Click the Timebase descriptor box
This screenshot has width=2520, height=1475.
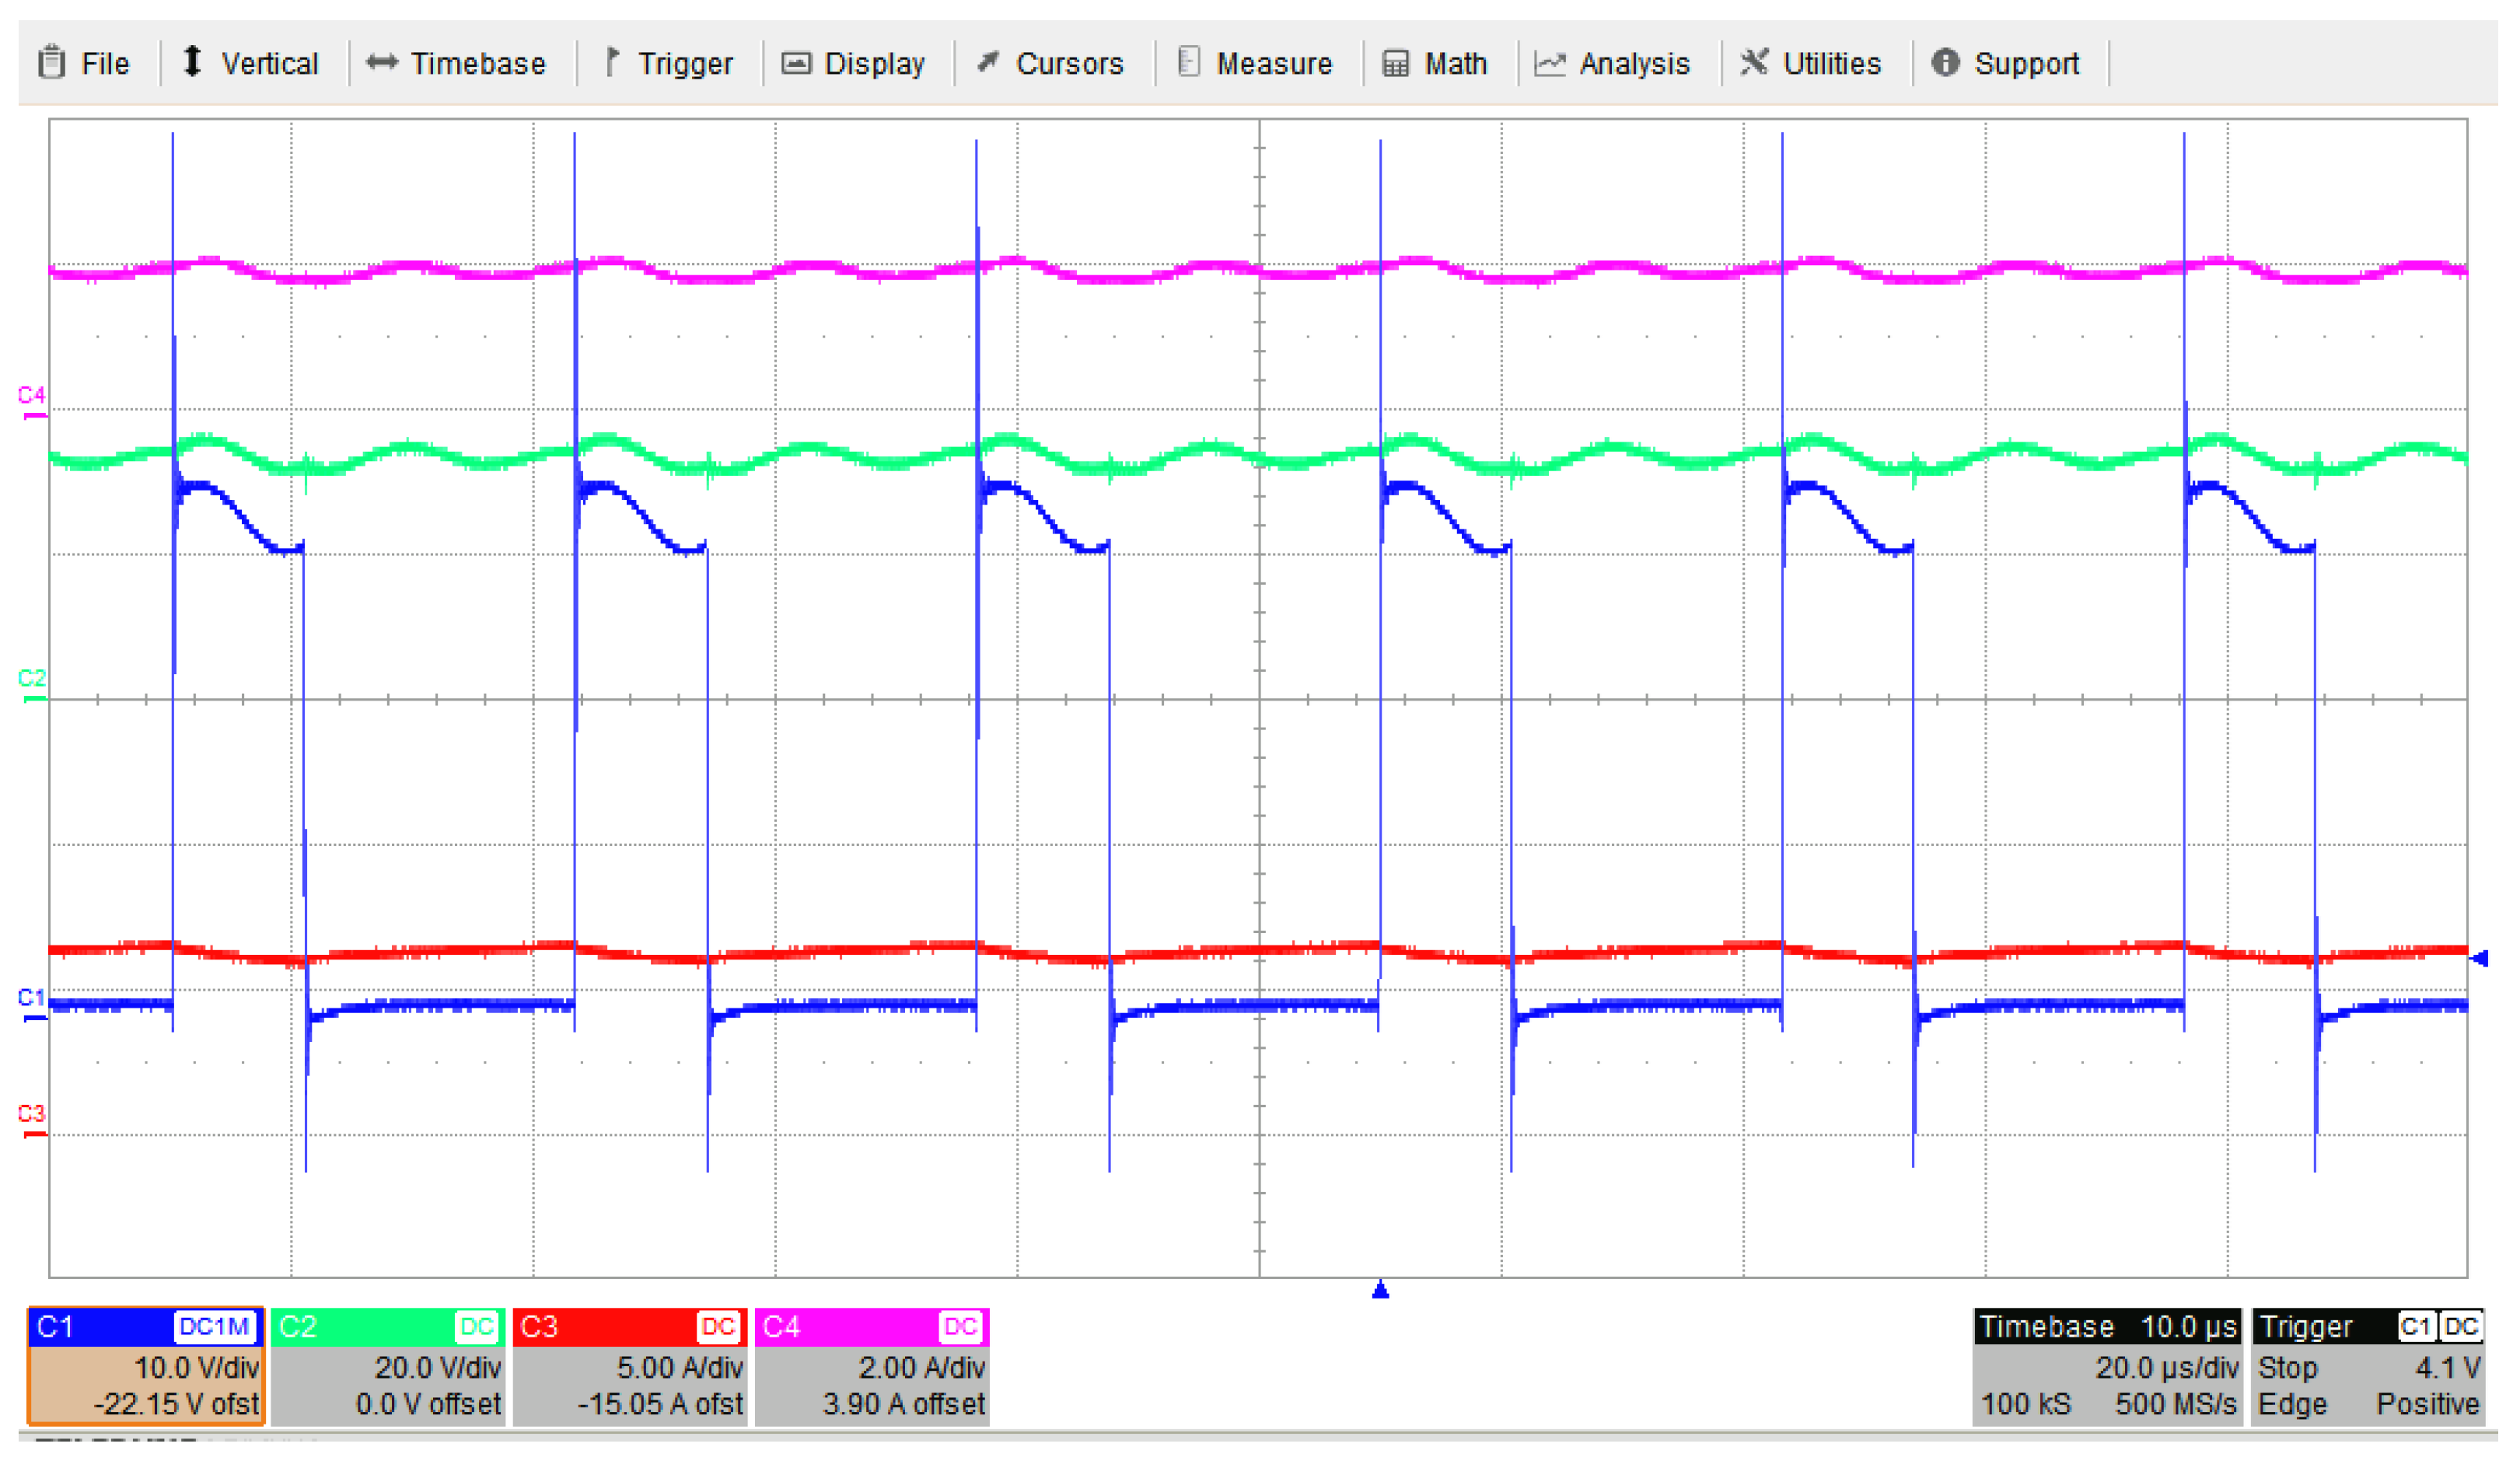pyautogui.click(x=2107, y=1366)
